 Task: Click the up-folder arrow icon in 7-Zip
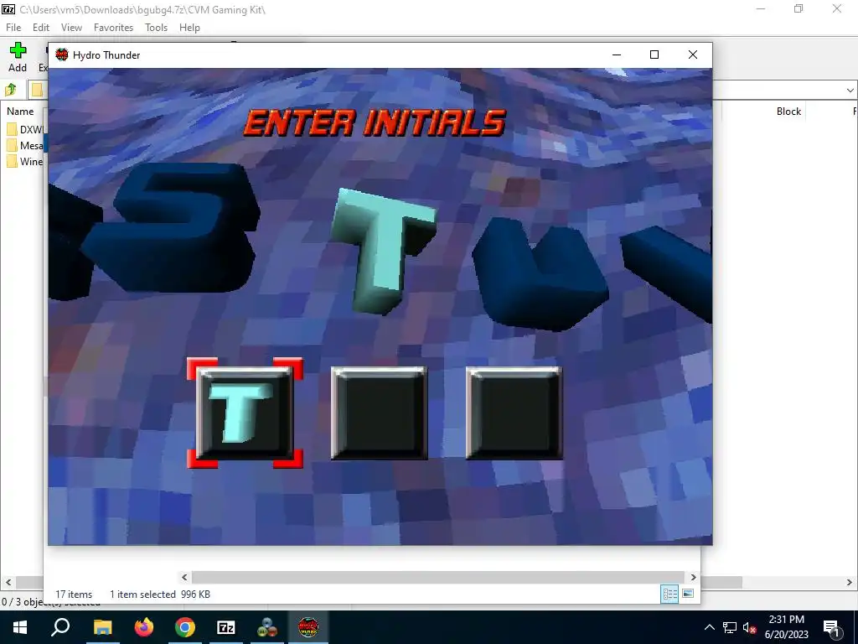coord(10,90)
